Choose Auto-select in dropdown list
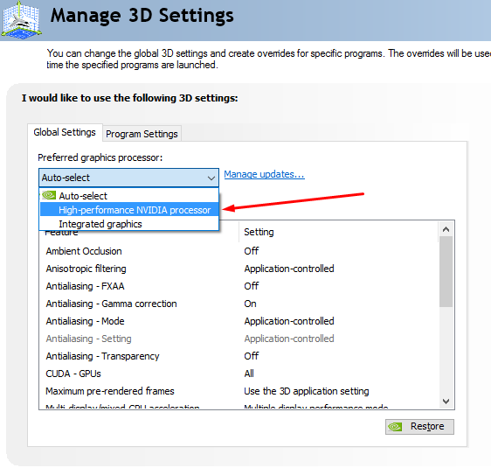The image size is (491, 475). pos(129,196)
